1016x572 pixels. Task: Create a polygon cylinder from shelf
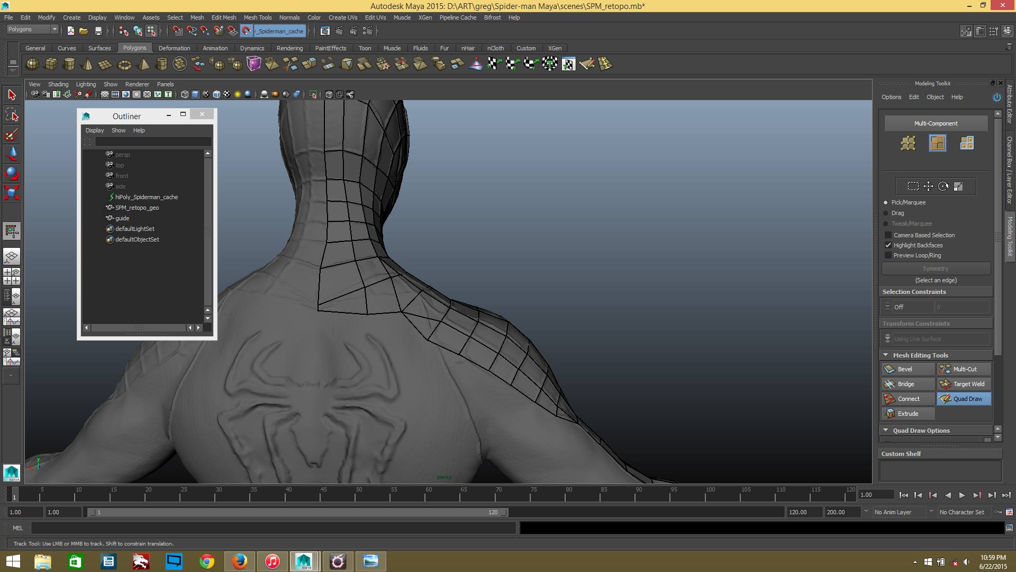point(69,64)
